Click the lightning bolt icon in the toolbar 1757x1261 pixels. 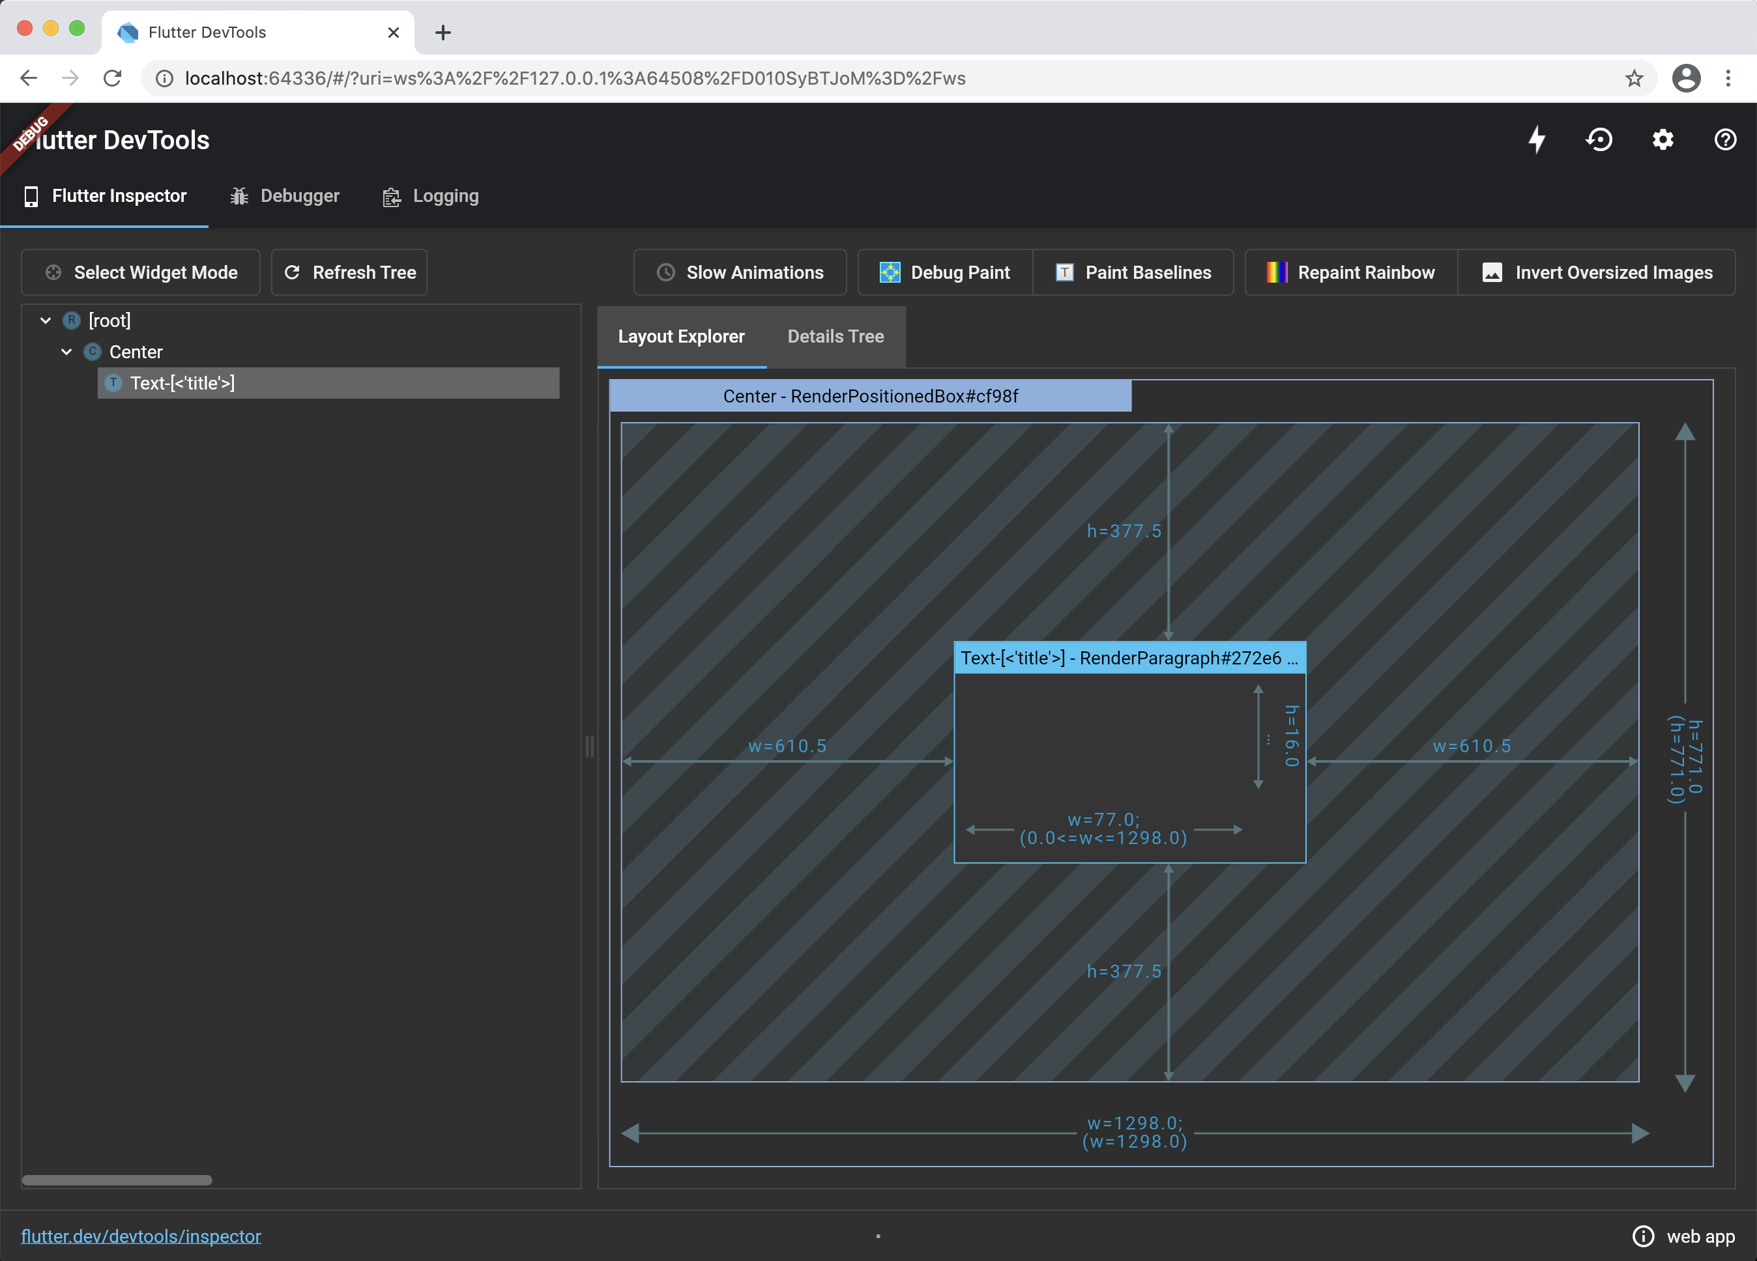tap(1537, 139)
